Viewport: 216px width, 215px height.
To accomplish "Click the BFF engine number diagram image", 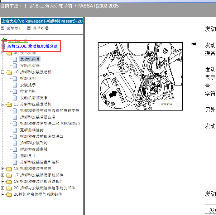I will [x=140, y=76].
